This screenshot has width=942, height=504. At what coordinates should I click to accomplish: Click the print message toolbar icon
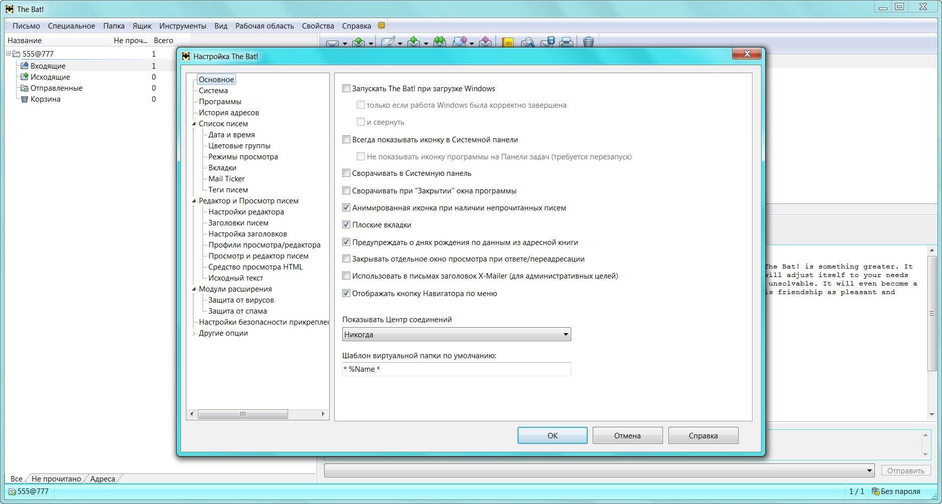[x=566, y=43]
